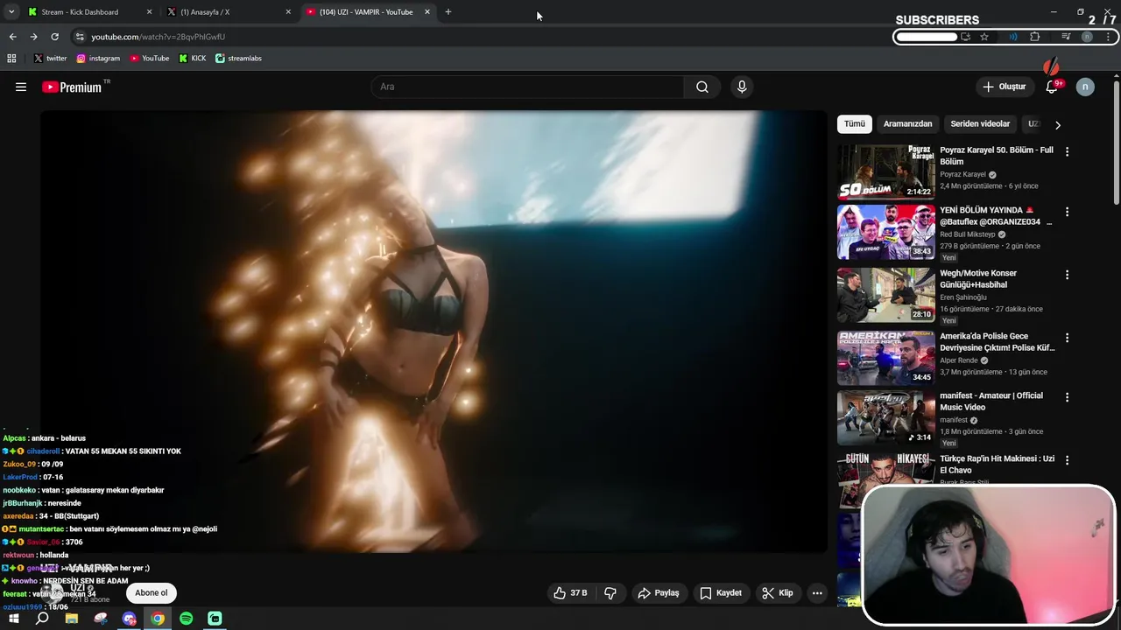Open more actions ellipsis below video

[x=817, y=592]
